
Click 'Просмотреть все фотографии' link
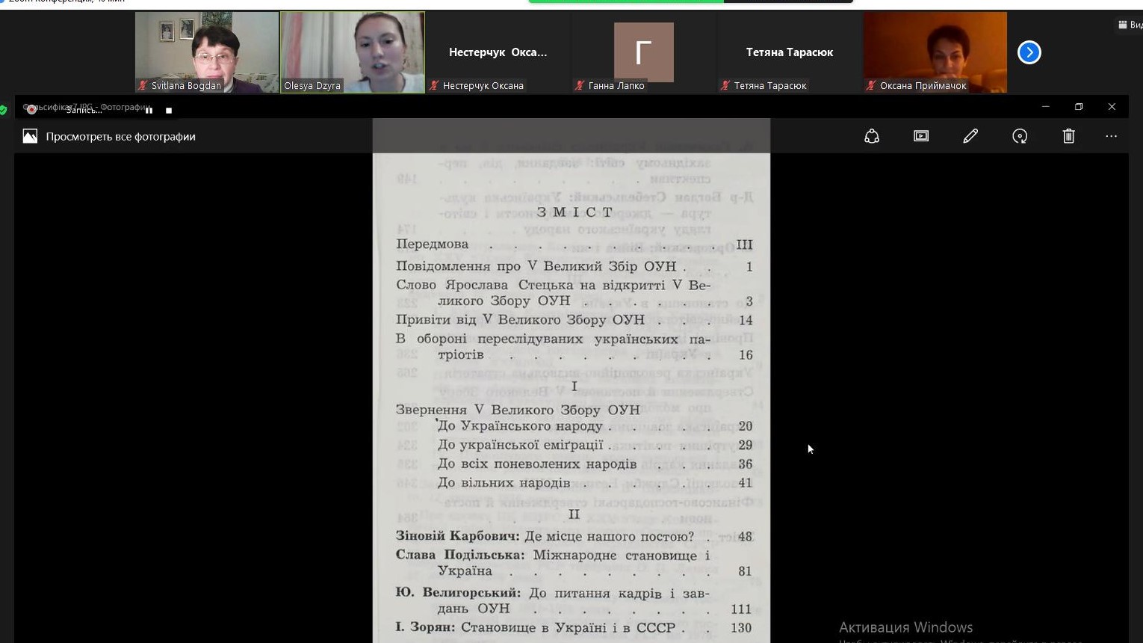(x=120, y=137)
